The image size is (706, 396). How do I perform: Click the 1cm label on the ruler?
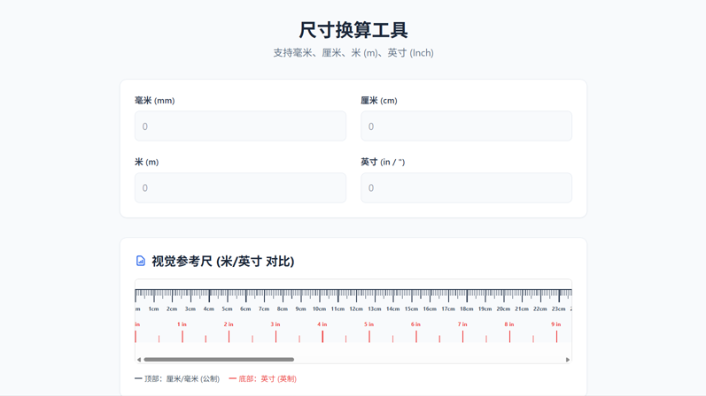point(153,308)
